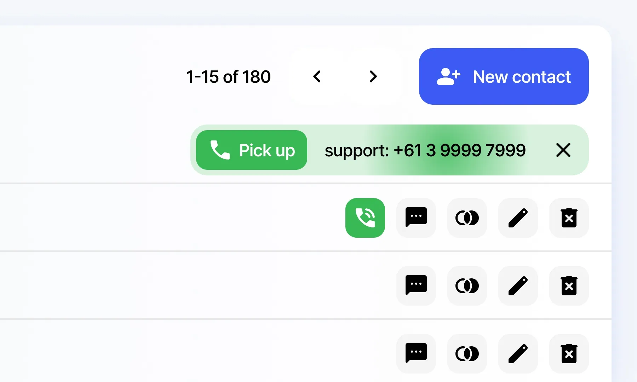
Task: Delete the third contact row
Action: [x=569, y=354]
